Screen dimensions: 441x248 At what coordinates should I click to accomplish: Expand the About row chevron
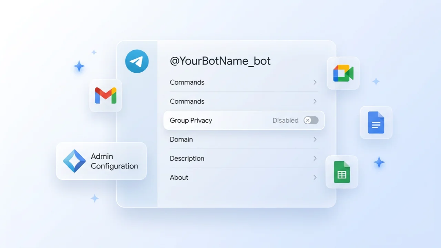(315, 177)
